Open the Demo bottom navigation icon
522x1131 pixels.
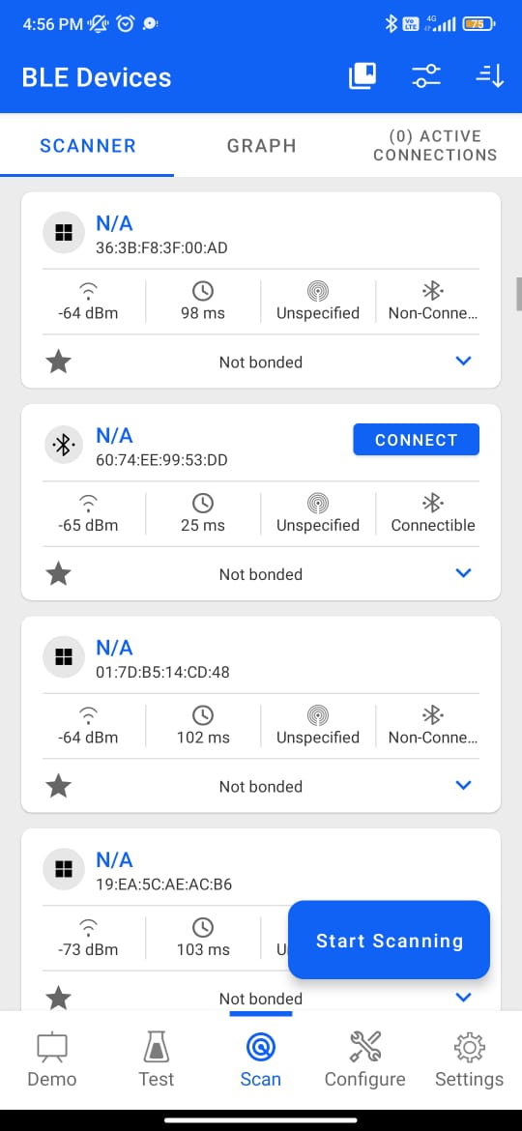click(x=52, y=1059)
